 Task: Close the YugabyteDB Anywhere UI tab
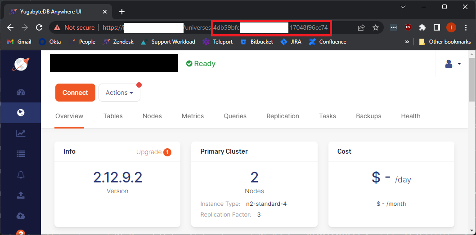pyautogui.click(x=105, y=12)
